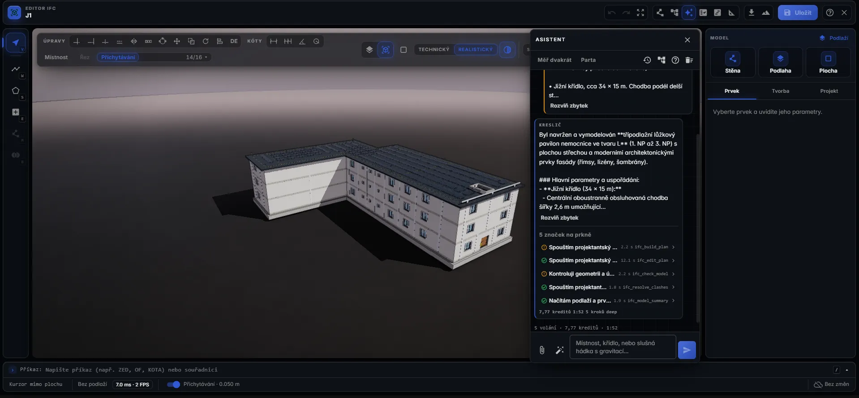Select the arrow pointer tool in left sidebar
The height and width of the screenshot is (398, 859).
16,43
